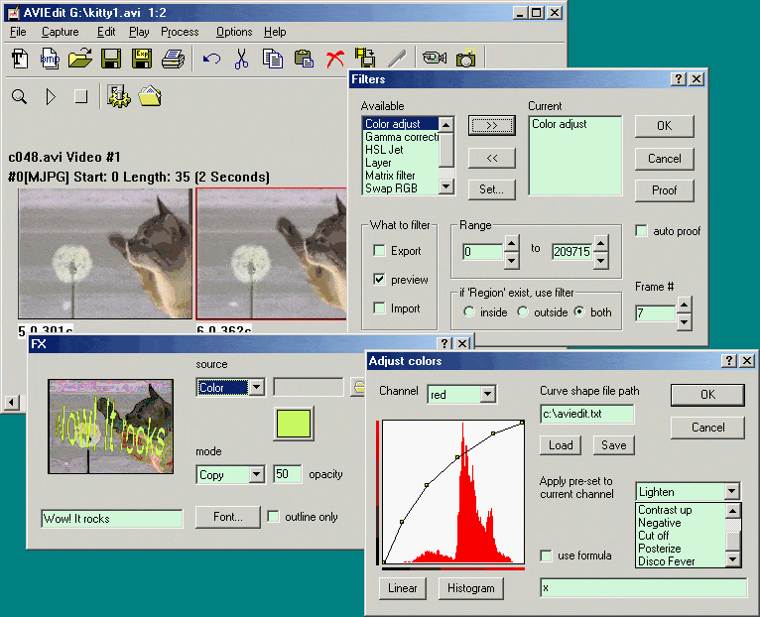Click the scissors Cut icon
Viewport: 760px width, 617px height.
click(x=241, y=60)
